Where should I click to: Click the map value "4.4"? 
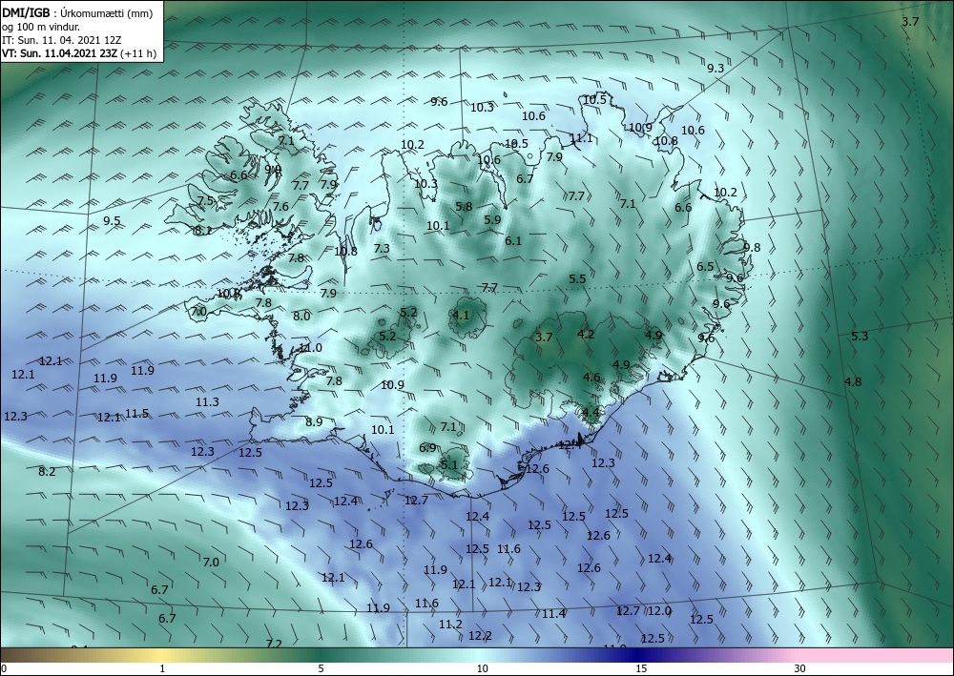pyautogui.click(x=591, y=412)
